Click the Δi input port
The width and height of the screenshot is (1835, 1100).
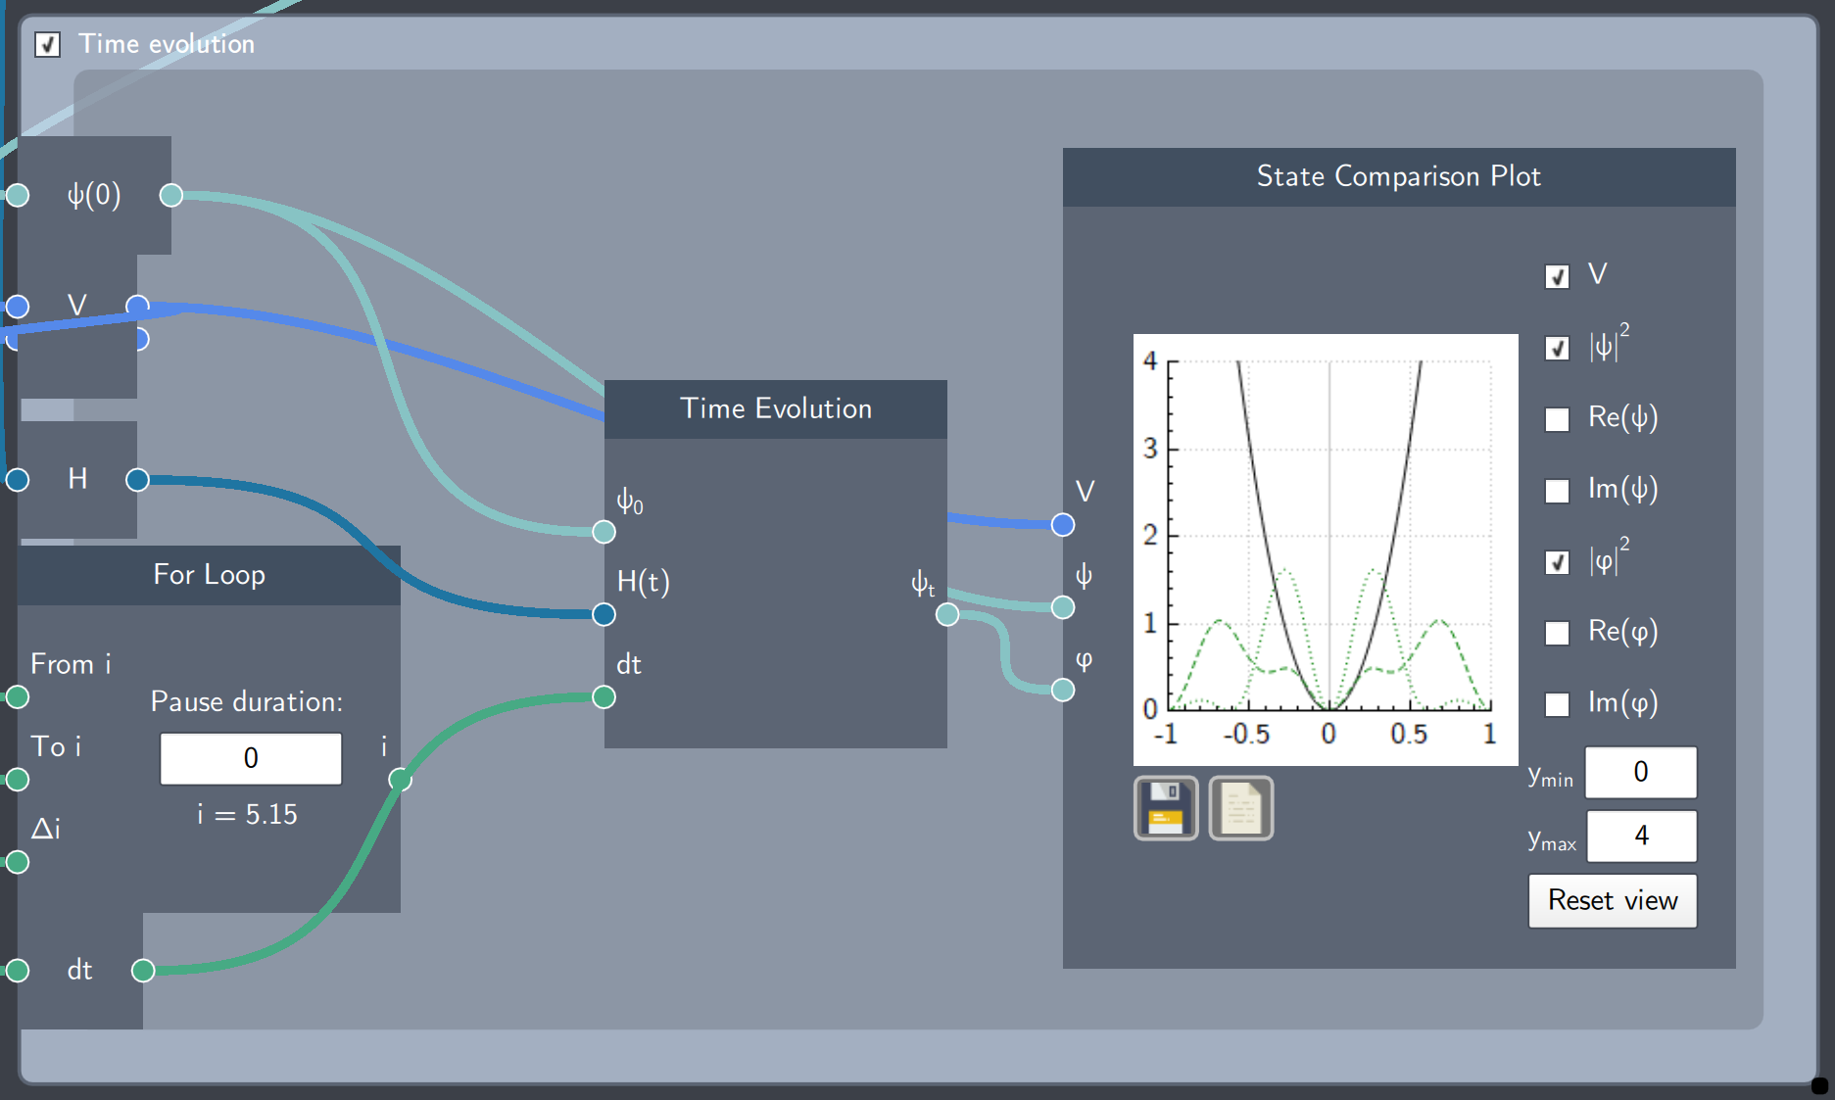(x=18, y=862)
